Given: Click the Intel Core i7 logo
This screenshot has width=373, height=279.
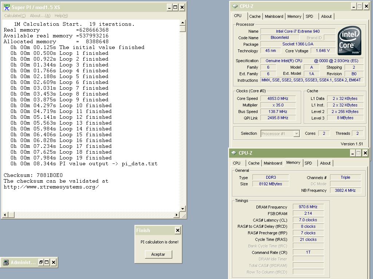Looking at the screenshot, I should pyautogui.click(x=349, y=41).
